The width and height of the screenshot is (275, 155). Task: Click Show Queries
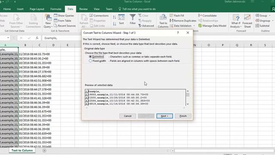click(64, 15)
